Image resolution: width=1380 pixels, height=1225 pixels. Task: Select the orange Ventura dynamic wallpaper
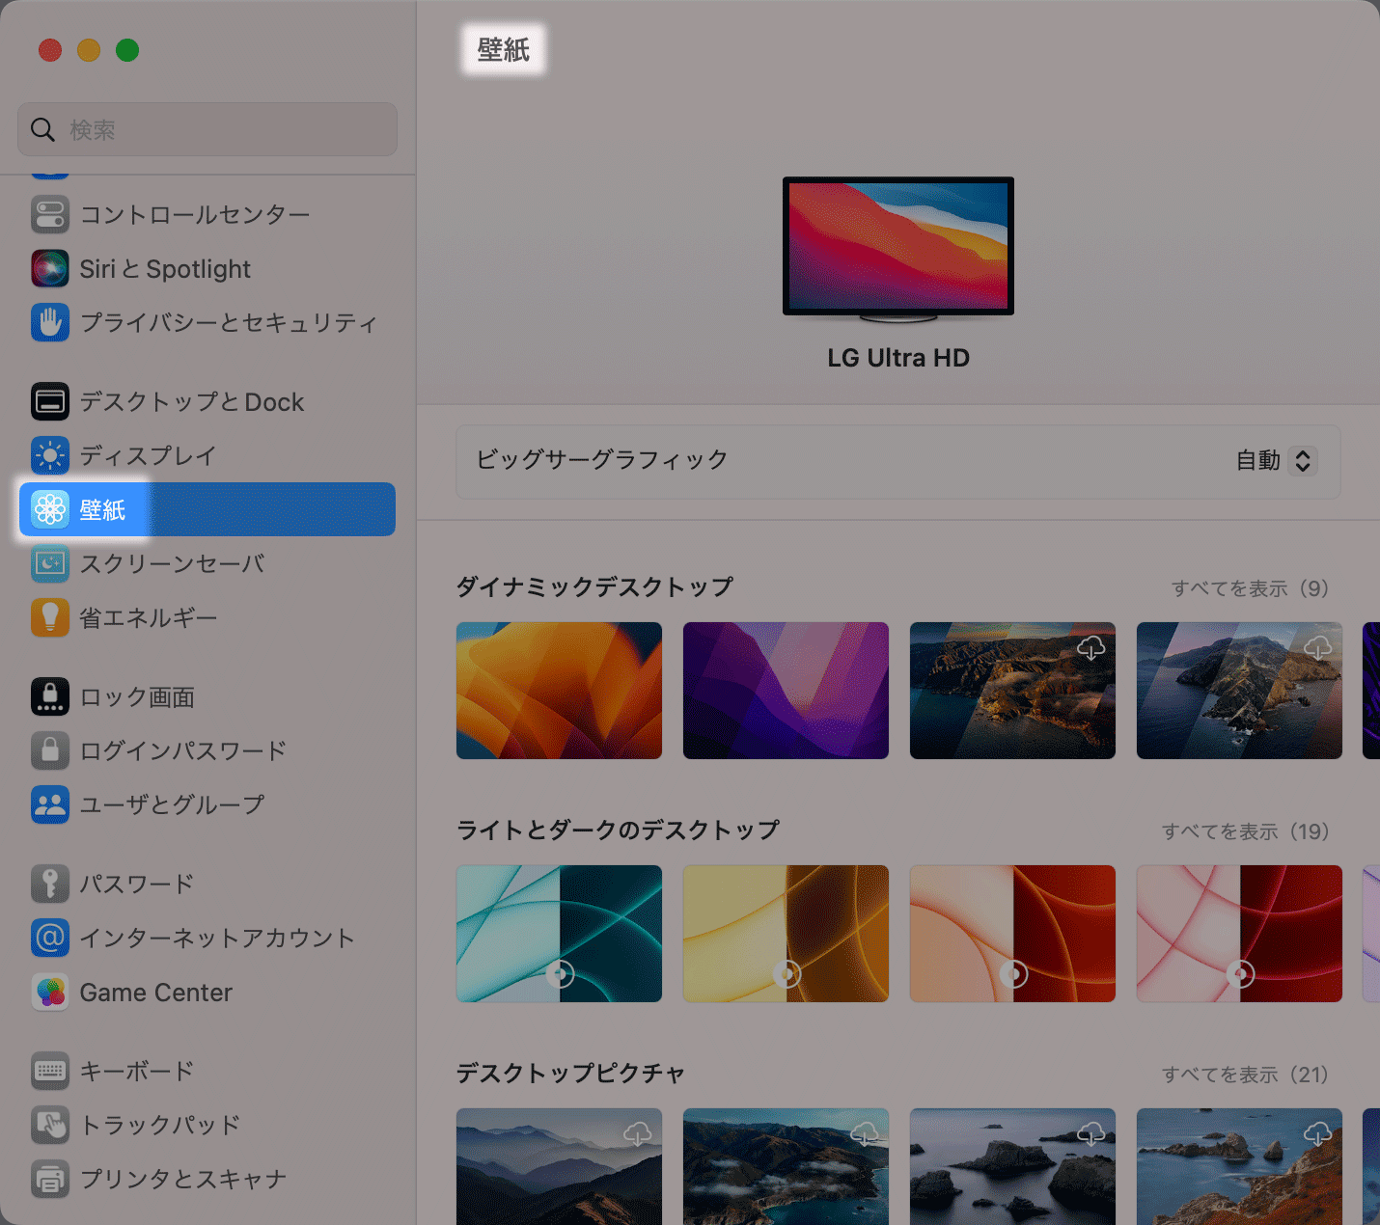tap(559, 691)
